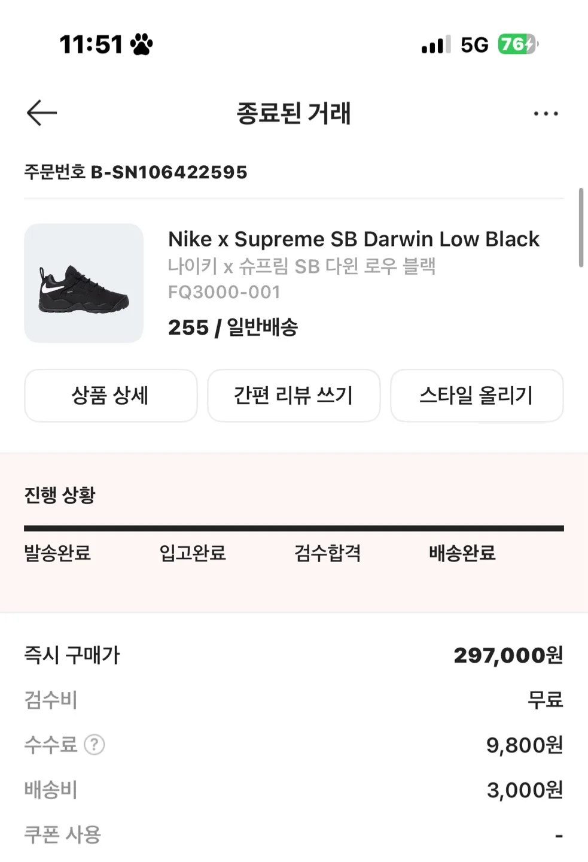Select the 발송완료 progress step
The height and width of the screenshot is (862, 588).
(57, 553)
